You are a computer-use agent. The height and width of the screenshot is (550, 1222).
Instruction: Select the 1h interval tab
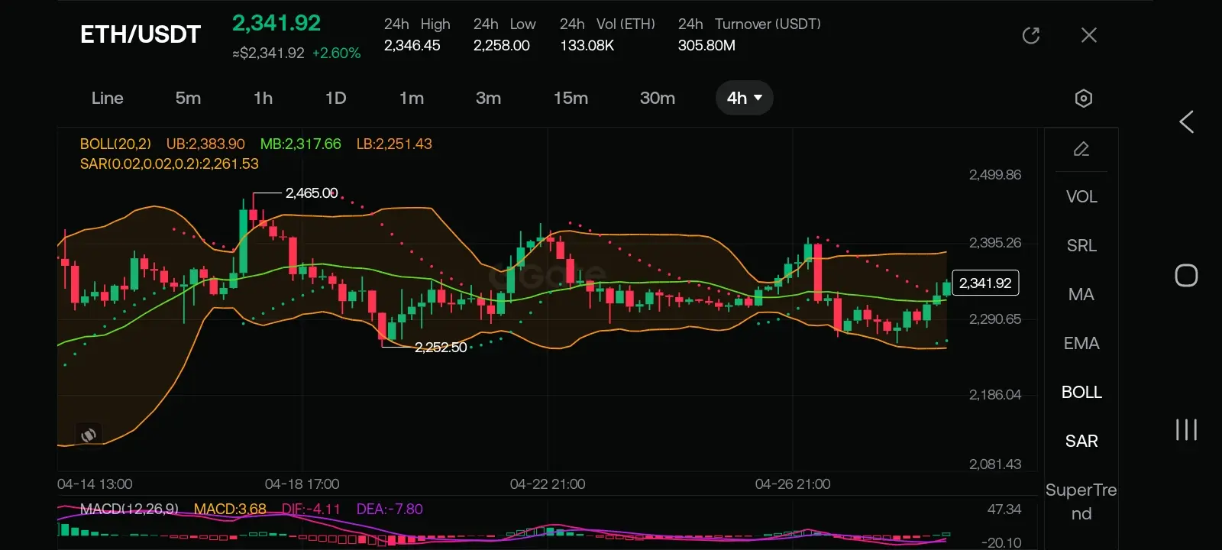click(263, 98)
